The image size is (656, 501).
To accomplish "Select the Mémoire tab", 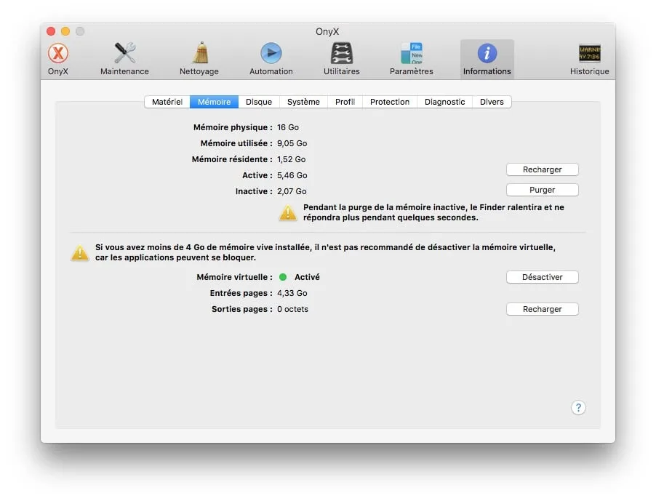I will click(x=215, y=102).
